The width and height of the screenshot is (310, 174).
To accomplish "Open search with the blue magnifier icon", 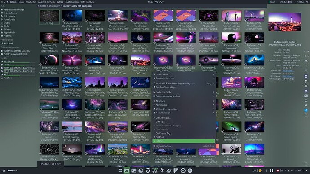I will pyautogui.click(x=306, y=110).
